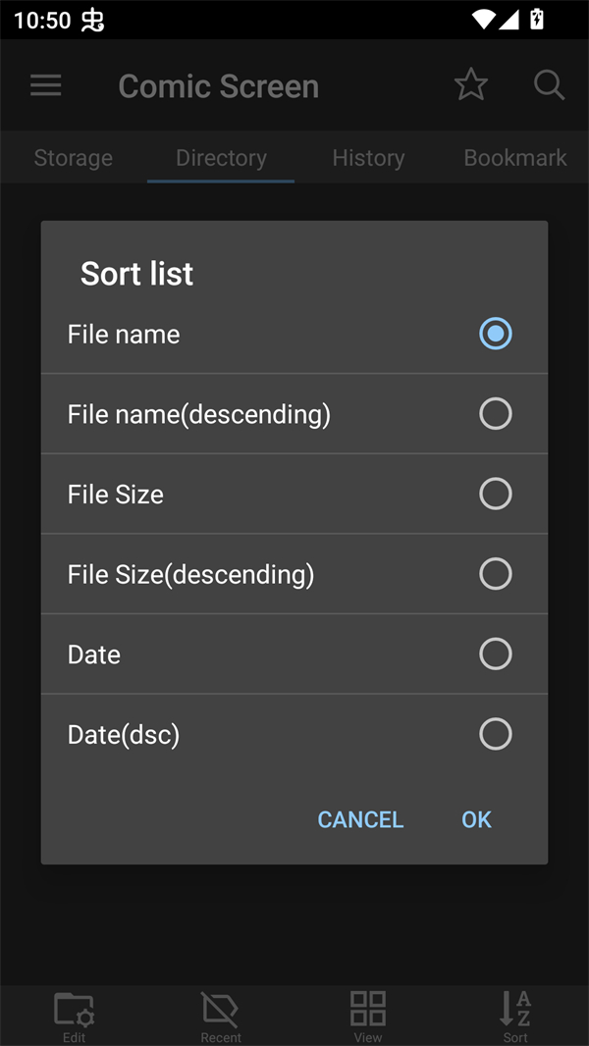589x1046 pixels.
Task: Switch to the Storage tab
Action: (x=73, y=157)
